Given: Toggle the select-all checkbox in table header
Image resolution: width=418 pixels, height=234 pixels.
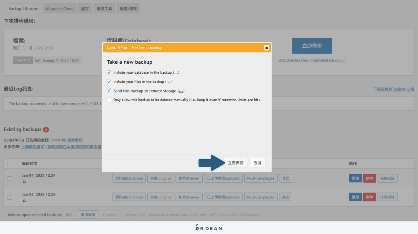Looking at the screenshot, I should click(10, 163).
